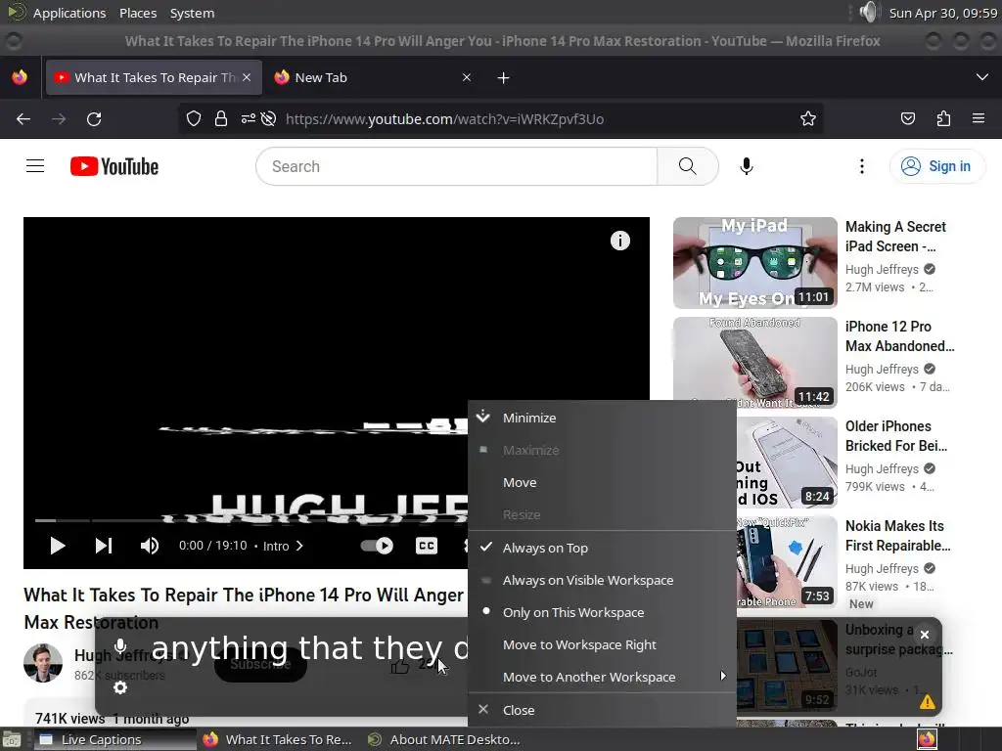The width and height of the screenshot is (1002, 751).
Task: Click the address bar URL
Action: coord(445,119)
